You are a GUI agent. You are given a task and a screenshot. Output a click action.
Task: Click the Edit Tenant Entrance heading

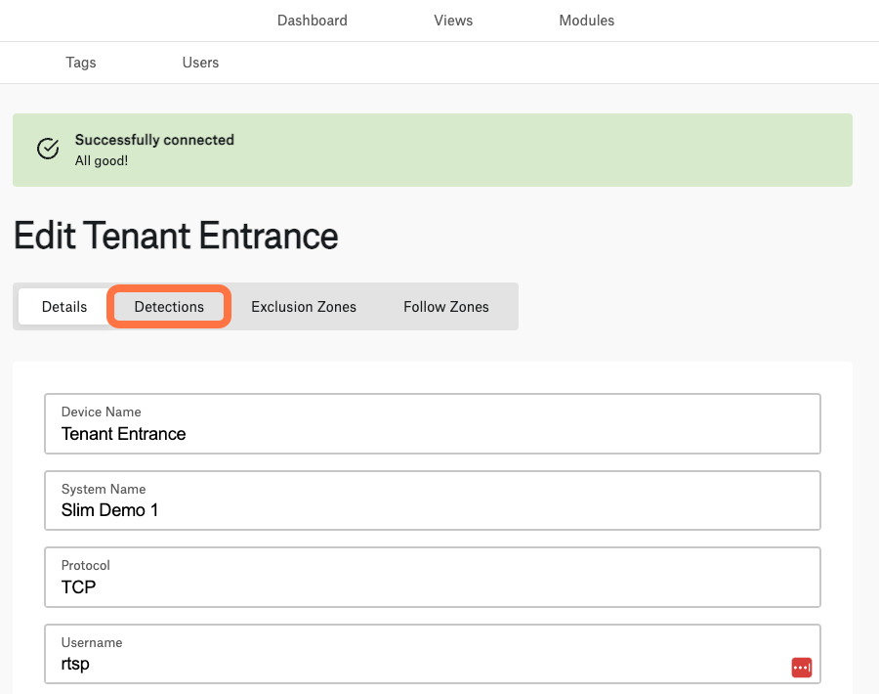(176, 236)
